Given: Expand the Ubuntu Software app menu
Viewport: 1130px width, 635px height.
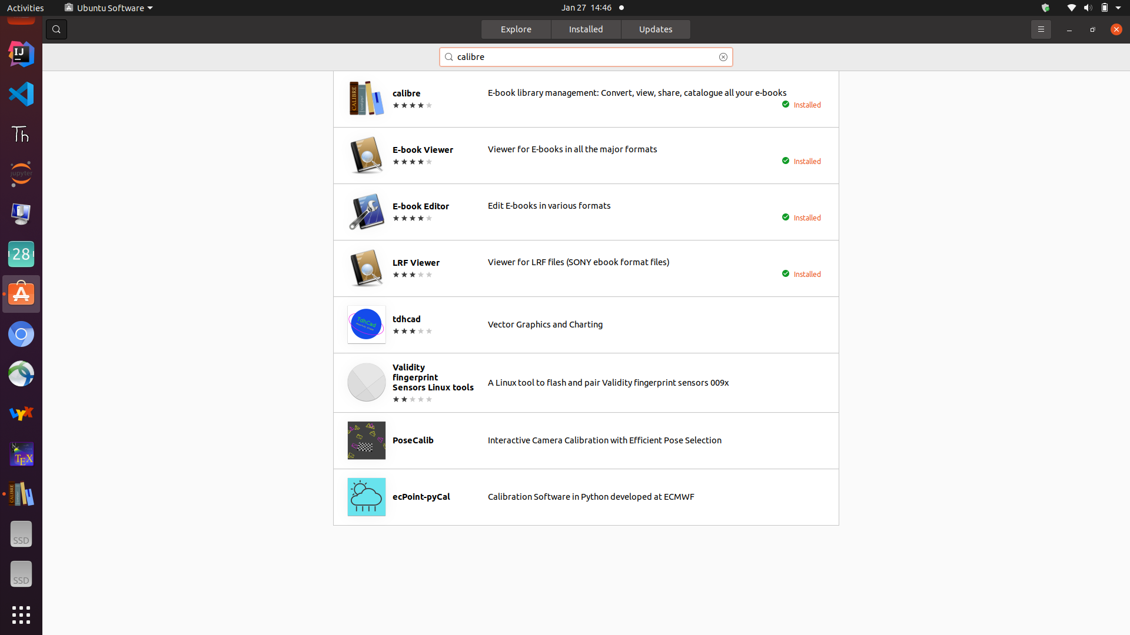Looking at the screenshot, I should click(x=109, y=8).
